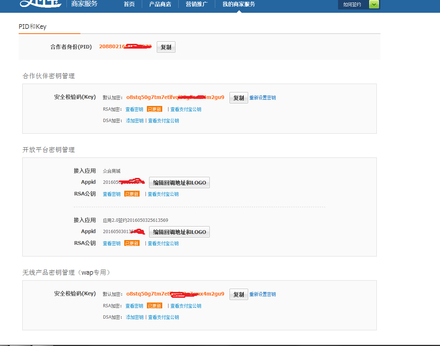Image resolution: width=440 pixels, height=346 pixels.
Task: Expand the 如何签约 green dropdown arrow
Action: [374, 4]
